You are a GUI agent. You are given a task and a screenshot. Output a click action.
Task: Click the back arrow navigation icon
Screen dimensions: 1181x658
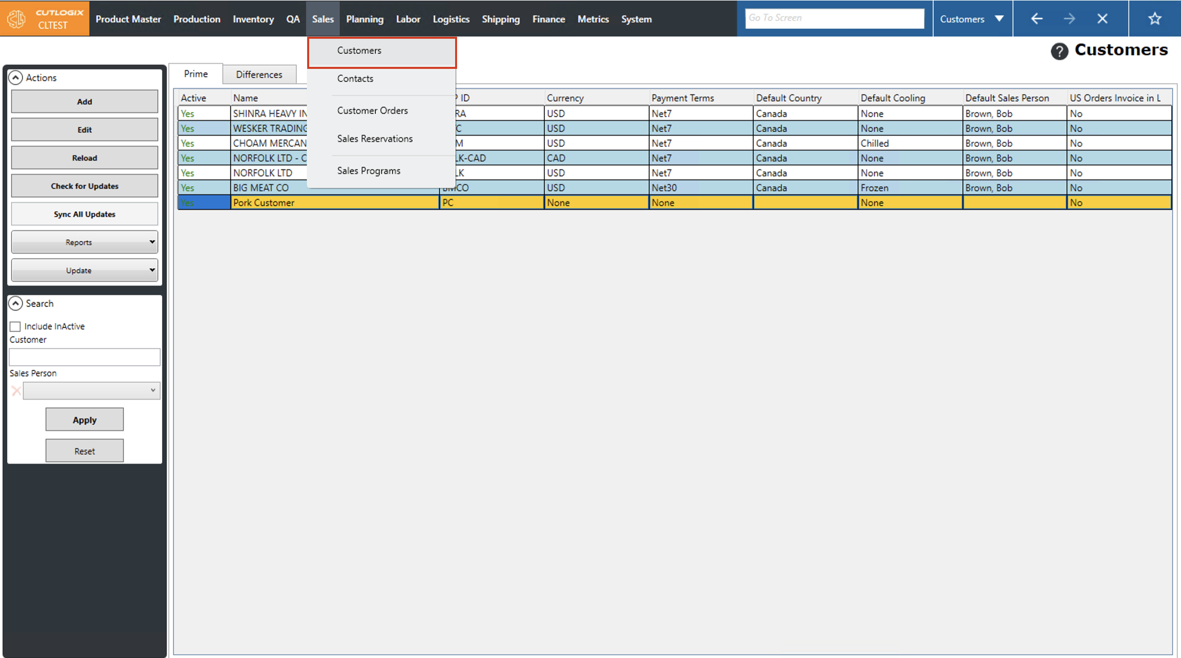click(1037, 19)
